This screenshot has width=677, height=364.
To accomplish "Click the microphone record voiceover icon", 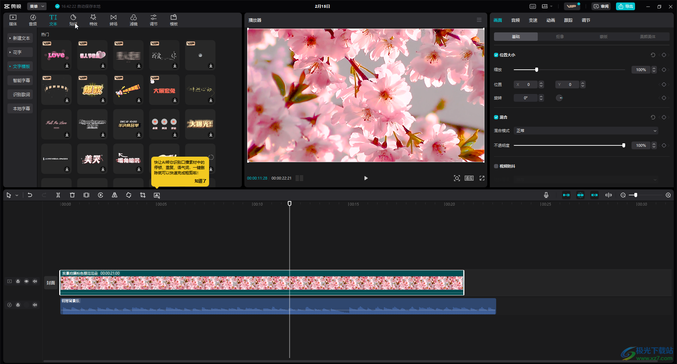I will (546, 195).
